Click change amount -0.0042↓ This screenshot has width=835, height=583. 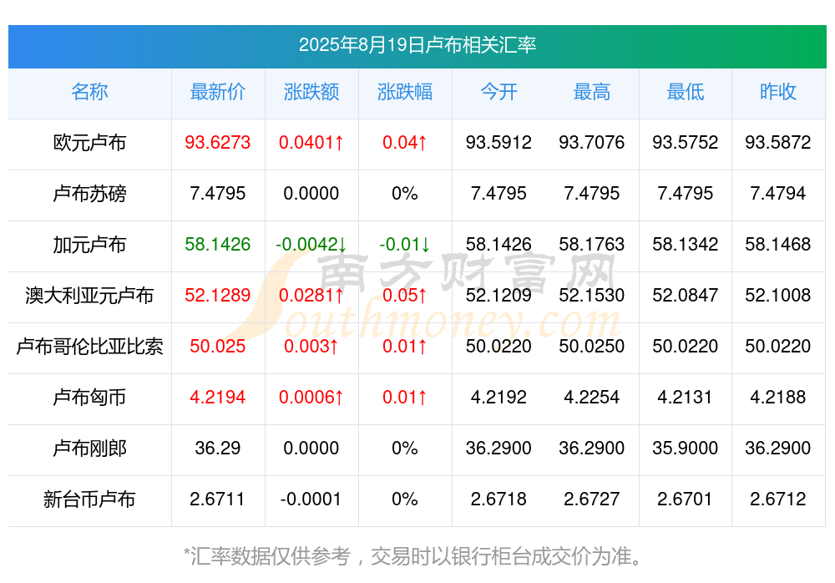pyautogui.click(x=311, y=244)
